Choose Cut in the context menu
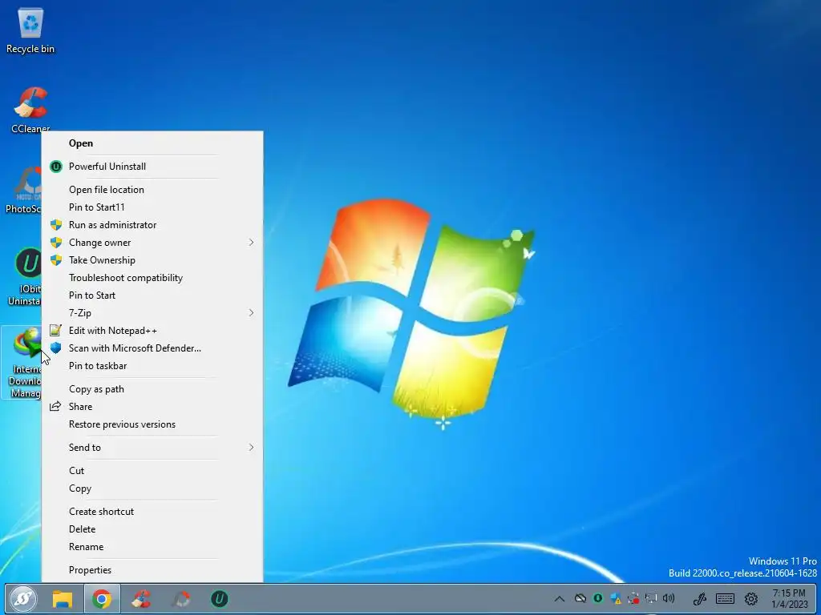Screen dimensions: 821x615 (x=152, y=471)
